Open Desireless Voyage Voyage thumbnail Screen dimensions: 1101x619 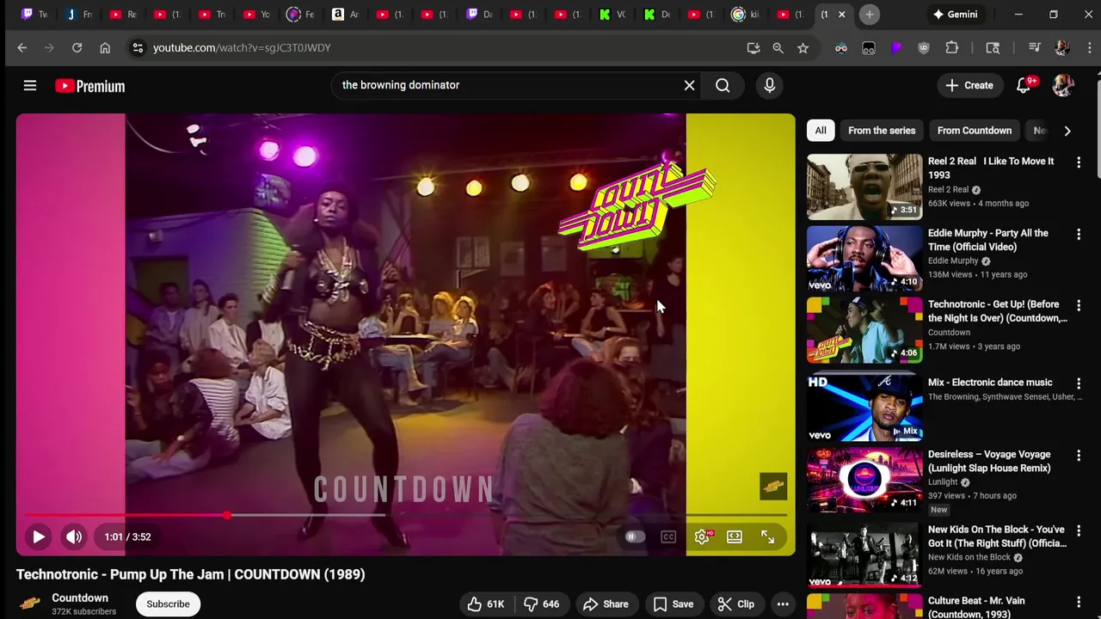[864, 479]
